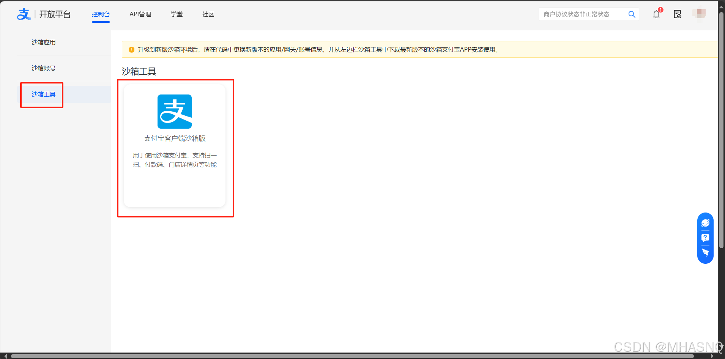Click the vertical scrollbar
Viewport: 725px width, 359px height.
click(721, 131)
